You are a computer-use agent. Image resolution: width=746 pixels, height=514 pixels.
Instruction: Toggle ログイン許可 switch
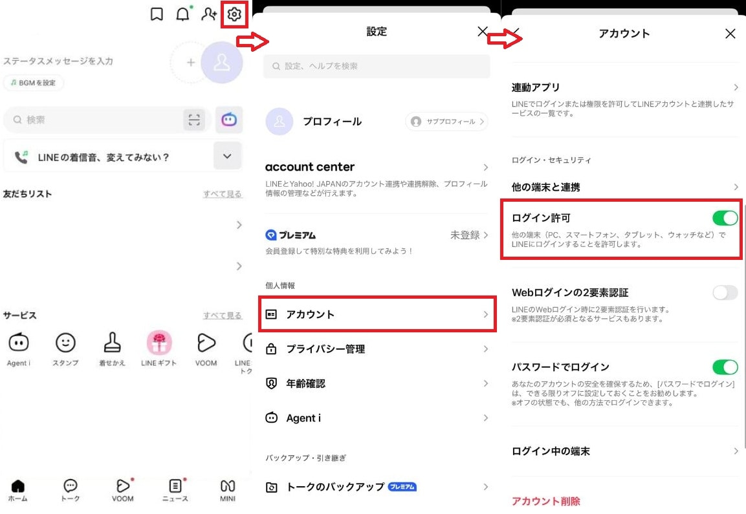click(x=725, y=219)
